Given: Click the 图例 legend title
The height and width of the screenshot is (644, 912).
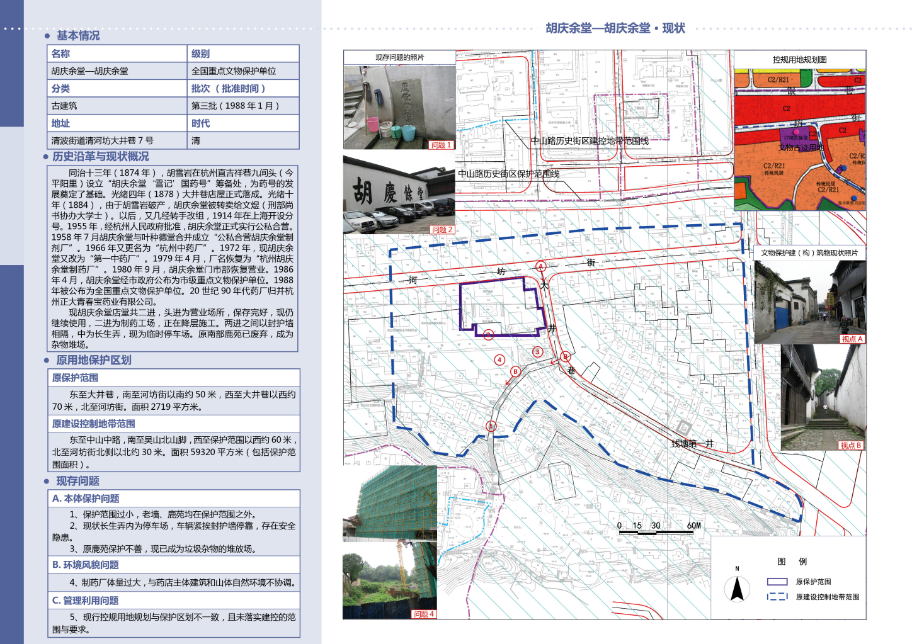Looking at the screenshot, I should click(792, 562).
